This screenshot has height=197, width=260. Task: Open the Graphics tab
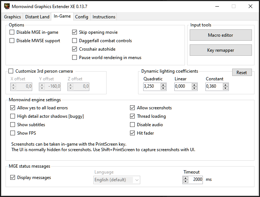[x=12, y=17]
